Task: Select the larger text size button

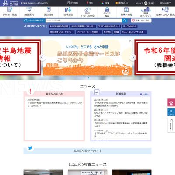Action: tap(149, 3)
